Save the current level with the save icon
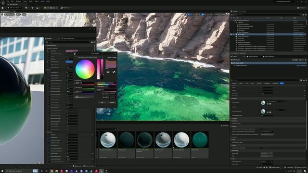308x173 pixels. click(2, 8)
